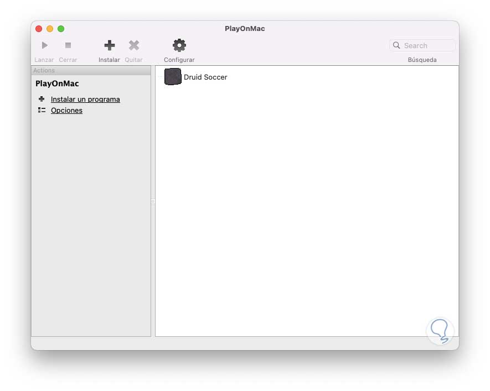Click the Instalar plus icon in toolbar
This screenshot has width=490, height=391.
pos(110,45)
